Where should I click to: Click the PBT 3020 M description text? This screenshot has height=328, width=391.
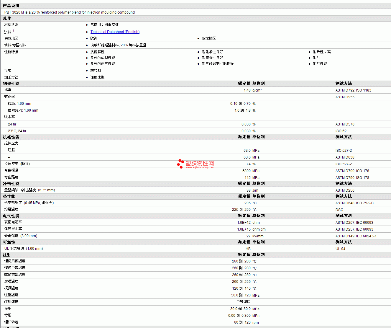coord(70,12)
